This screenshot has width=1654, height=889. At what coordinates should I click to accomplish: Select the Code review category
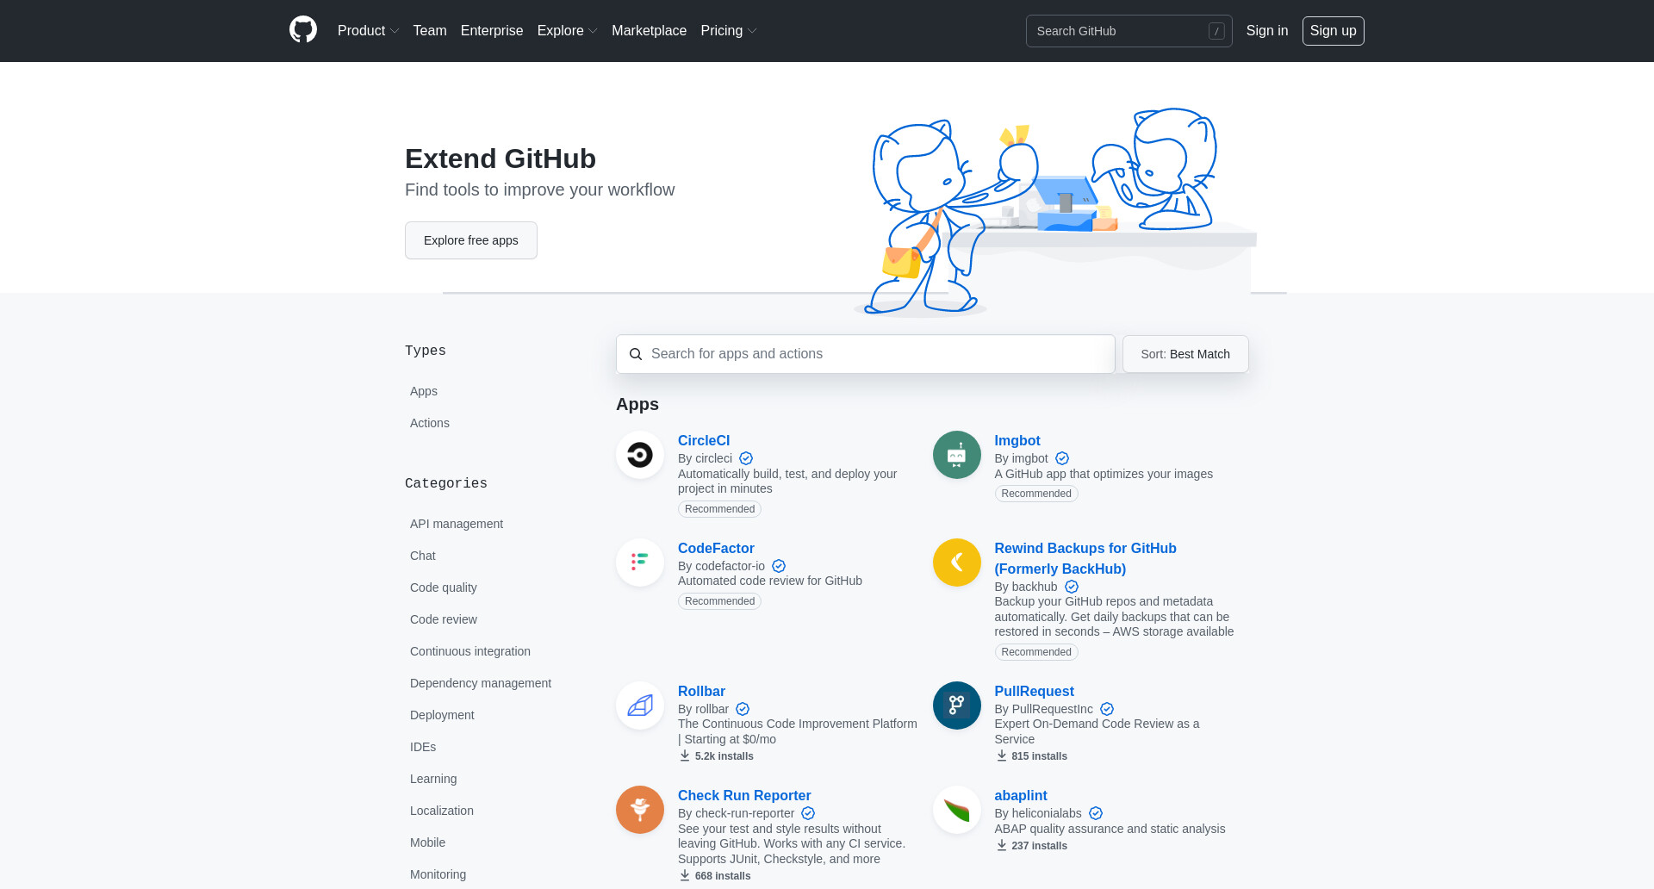[x=444, y=619]
